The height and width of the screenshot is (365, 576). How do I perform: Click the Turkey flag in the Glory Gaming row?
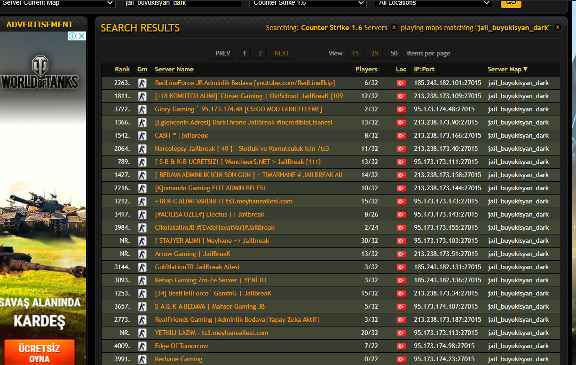(401, 109)
